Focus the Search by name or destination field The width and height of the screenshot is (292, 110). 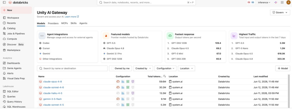72,68
